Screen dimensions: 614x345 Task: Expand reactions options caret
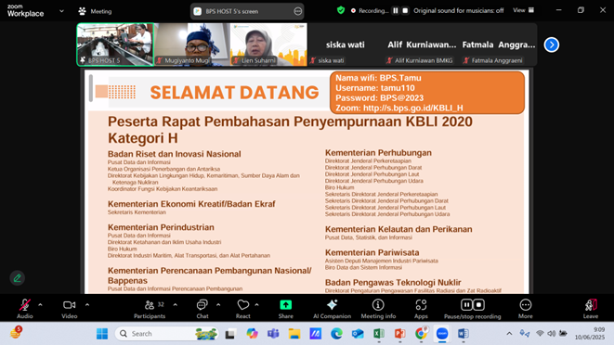(x=257, y=305)
